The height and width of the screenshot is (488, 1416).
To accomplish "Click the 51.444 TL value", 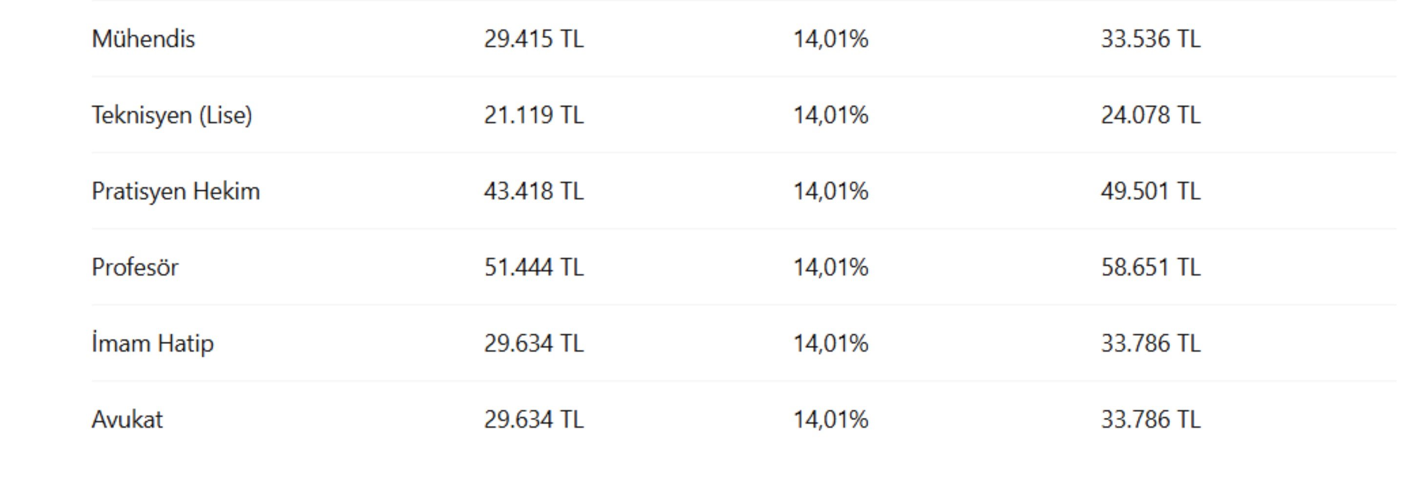I will (x=534, y=267).
